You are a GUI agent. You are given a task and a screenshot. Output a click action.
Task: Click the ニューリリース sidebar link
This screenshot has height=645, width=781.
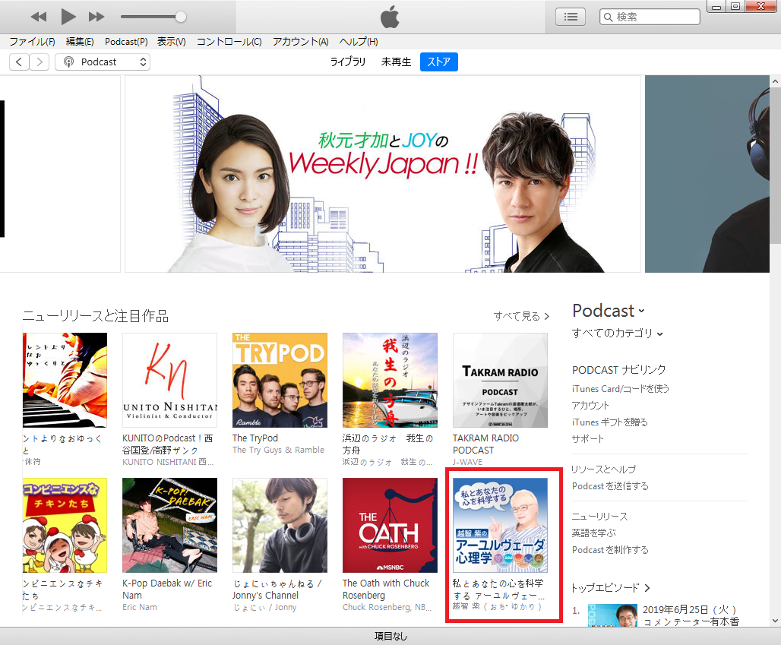point(599,517)
